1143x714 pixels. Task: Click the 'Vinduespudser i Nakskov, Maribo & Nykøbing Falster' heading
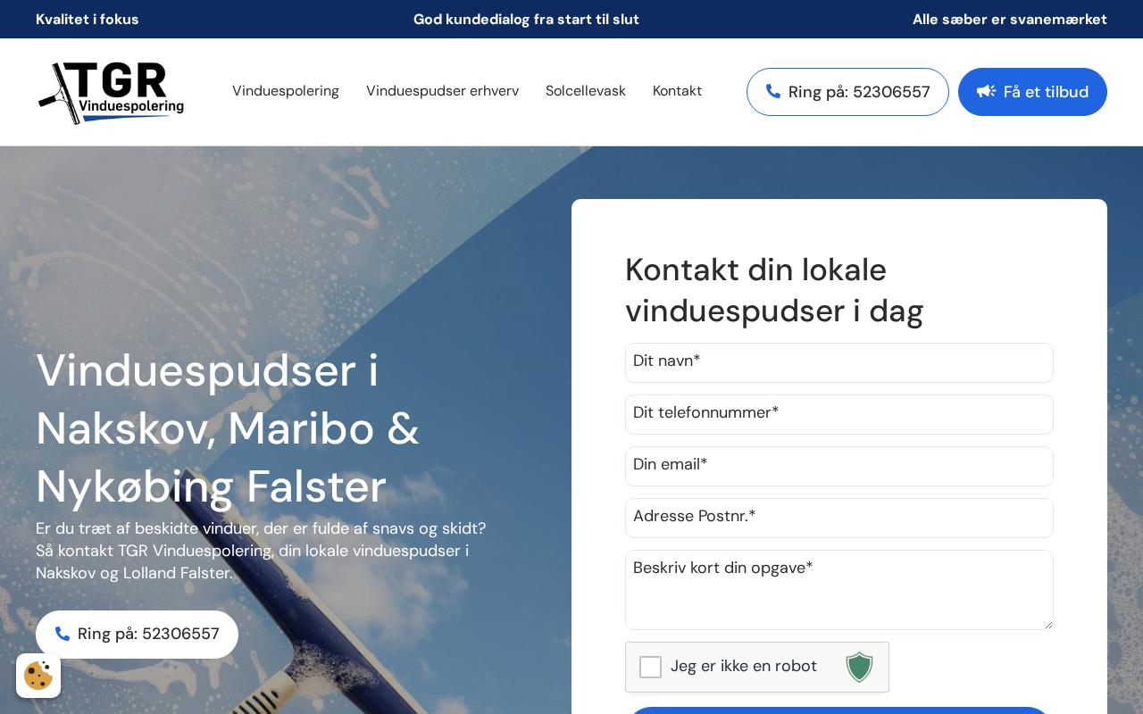(x=228, y=428)
